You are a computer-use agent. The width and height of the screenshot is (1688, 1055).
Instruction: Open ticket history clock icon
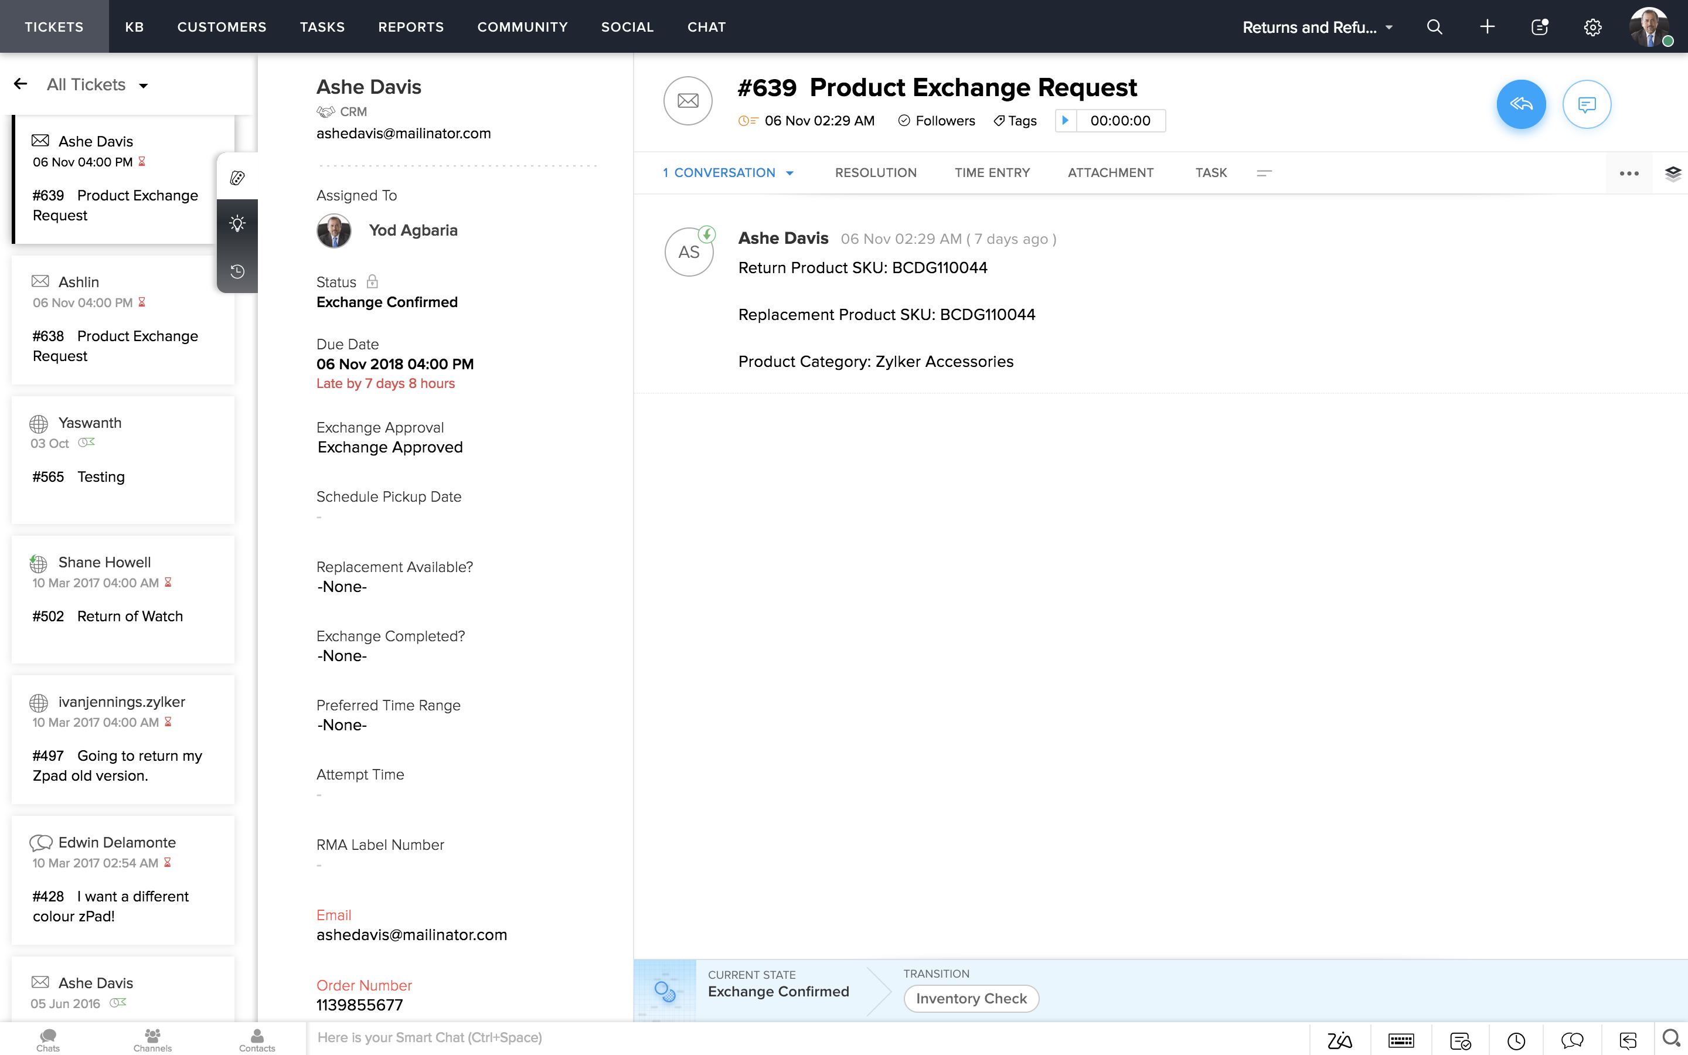tap(237, 271)
